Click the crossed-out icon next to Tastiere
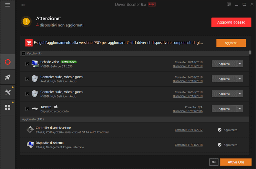This screenshot has width=256, height=169. 56,107
